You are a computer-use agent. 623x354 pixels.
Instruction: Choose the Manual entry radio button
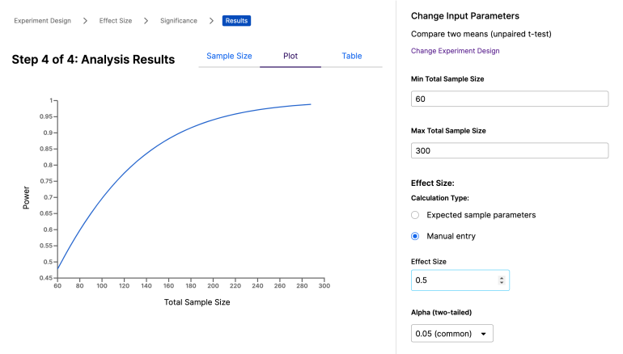point(415,236)
